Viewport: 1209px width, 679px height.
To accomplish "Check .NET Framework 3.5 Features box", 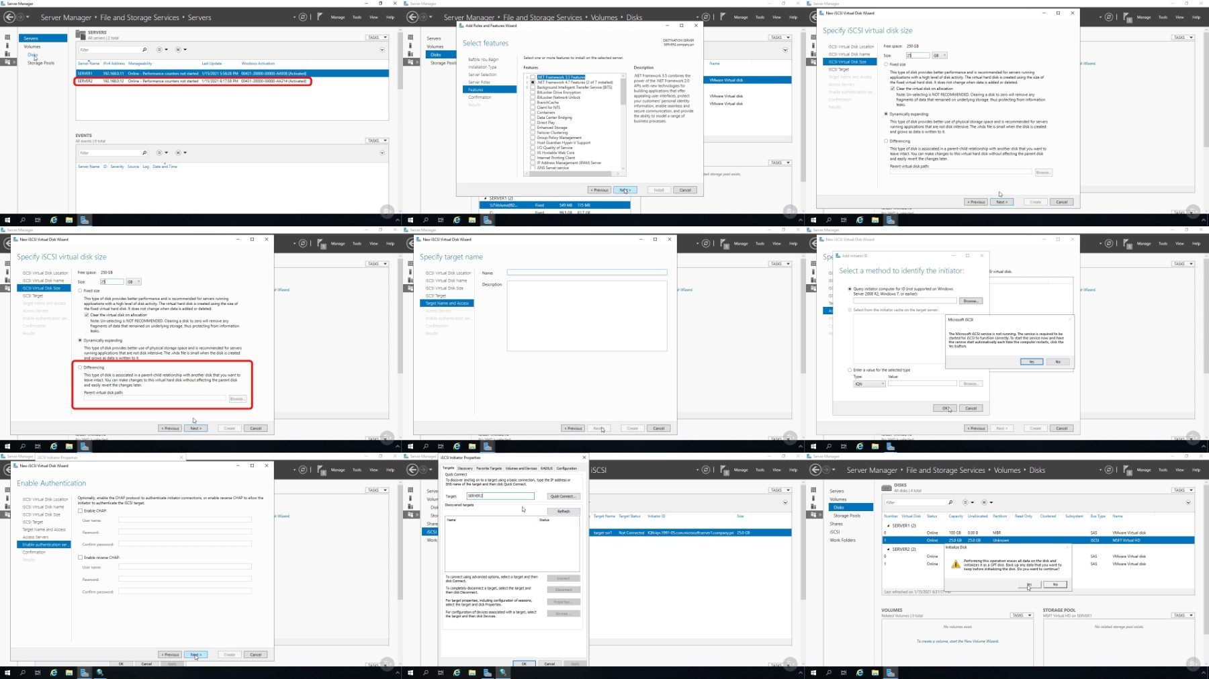I will [x=533, y=77].
